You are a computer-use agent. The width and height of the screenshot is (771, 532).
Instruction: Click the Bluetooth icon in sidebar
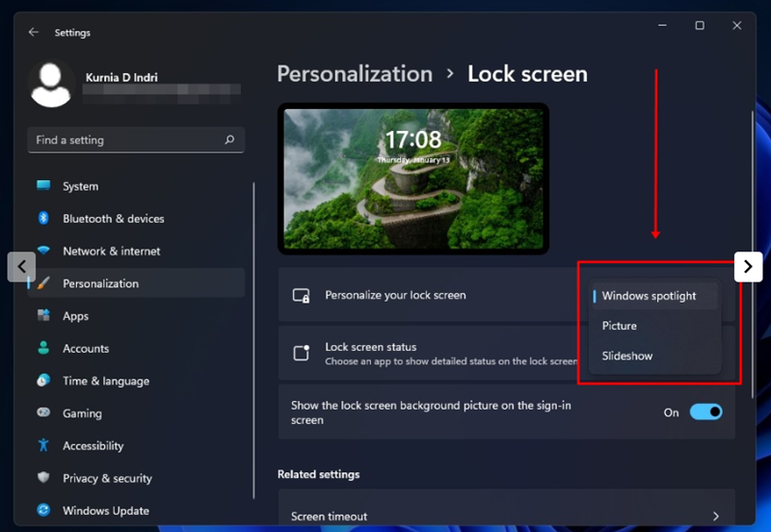(x=43, y=218)
